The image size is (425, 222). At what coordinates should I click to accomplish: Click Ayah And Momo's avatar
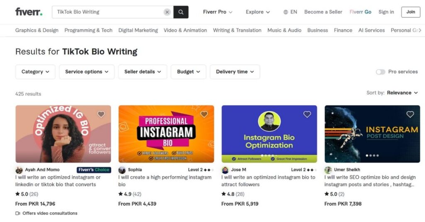[x=19, y=170]
